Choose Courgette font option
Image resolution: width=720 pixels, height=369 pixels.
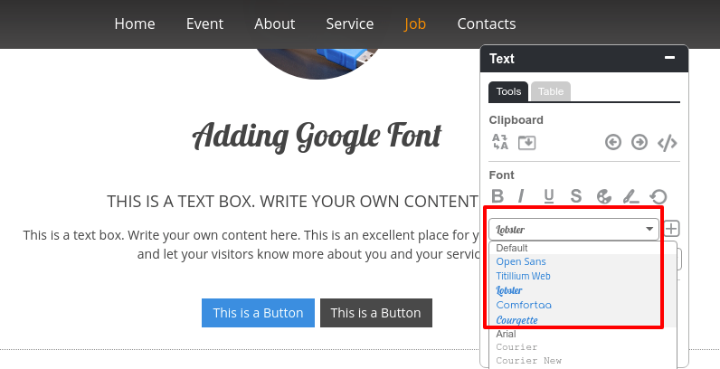pos(516,320)
